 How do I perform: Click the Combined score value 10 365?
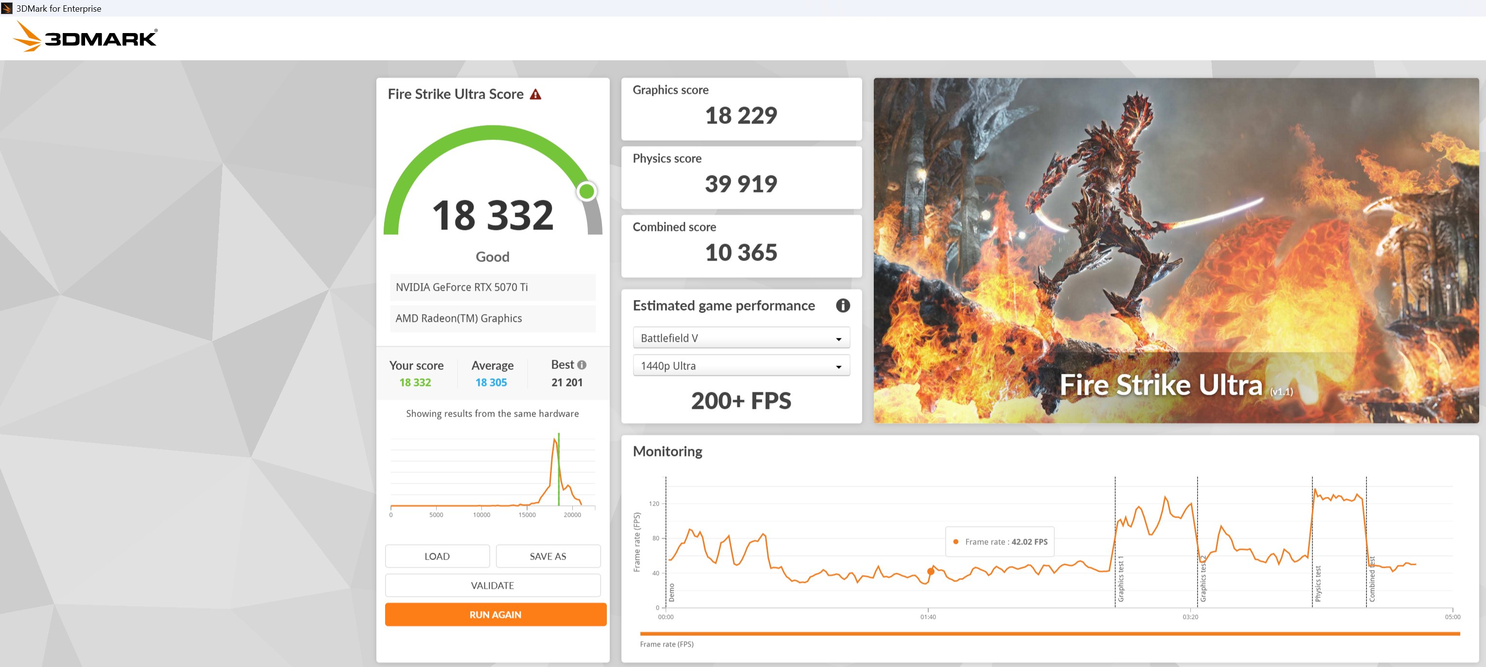[741, 253]
